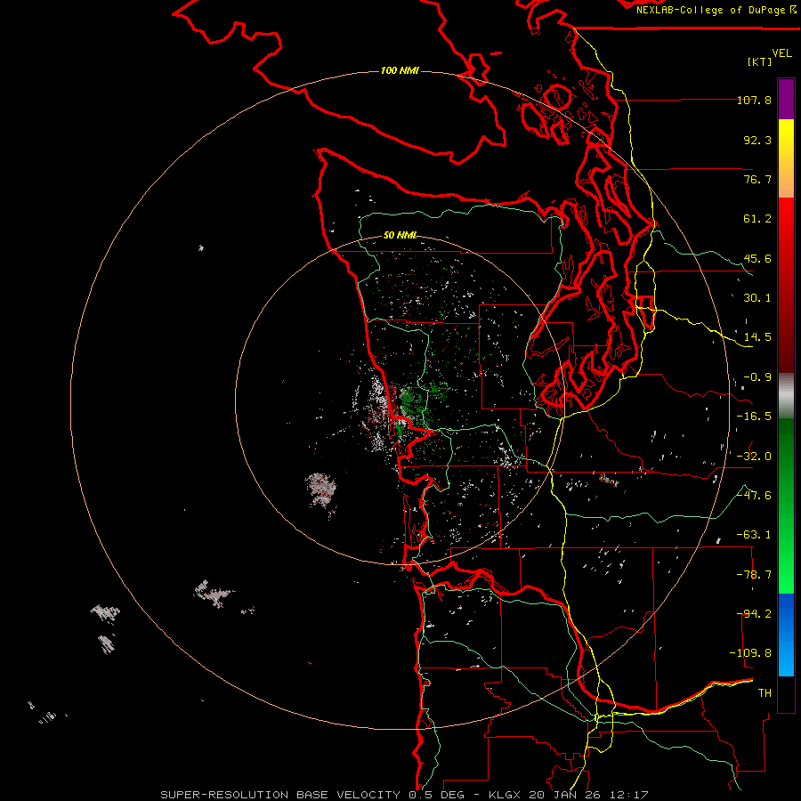This screenshot has width=801, height=801.
Task: Click the 45.6 legend value
Action: (757, 258)
